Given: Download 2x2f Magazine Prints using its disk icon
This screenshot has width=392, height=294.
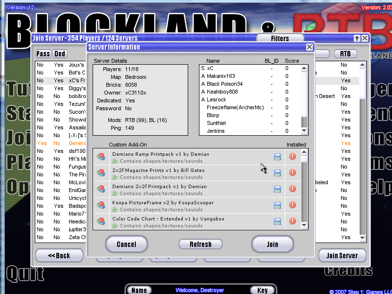Looking at the screenshot, I should coord(277,173).
